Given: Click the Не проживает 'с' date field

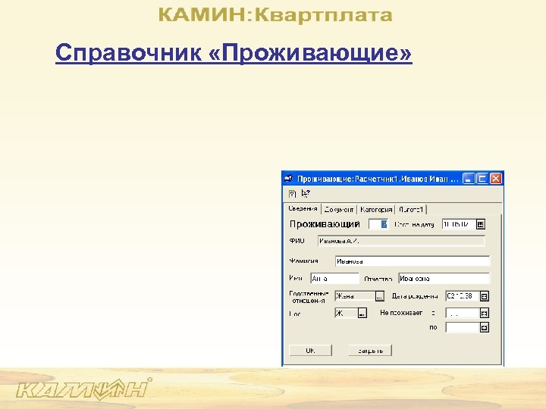Looking at the screenshot, I should pyautogui.click(x=463, y=313).
